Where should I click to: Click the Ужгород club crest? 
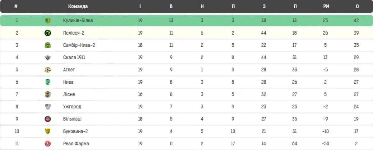[48, 107]
